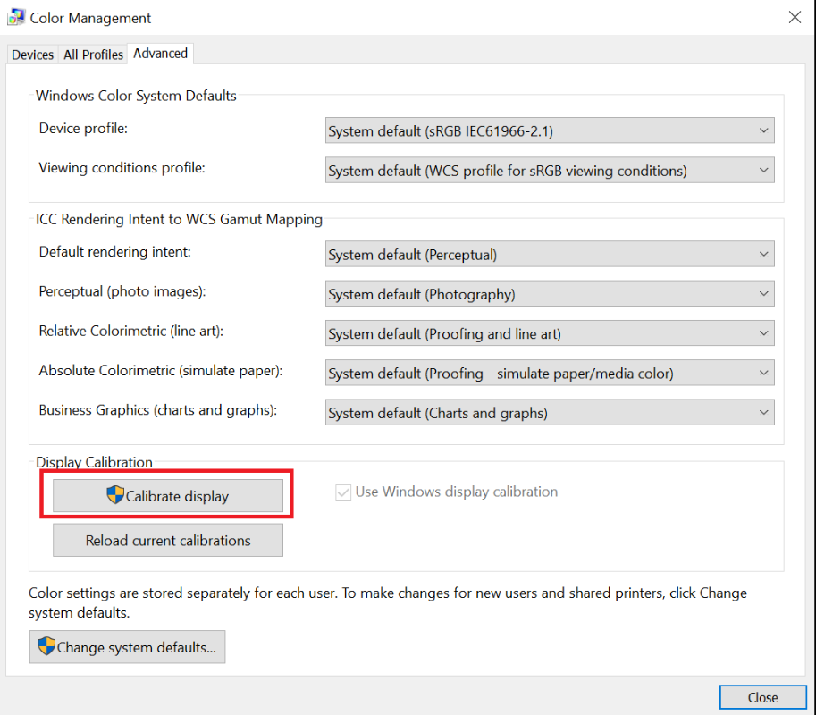Click the Device profile label
816x715 pixels.
(83, 129)
